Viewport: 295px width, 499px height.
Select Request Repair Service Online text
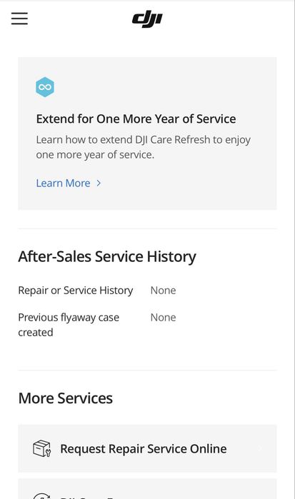coord(144,449)
